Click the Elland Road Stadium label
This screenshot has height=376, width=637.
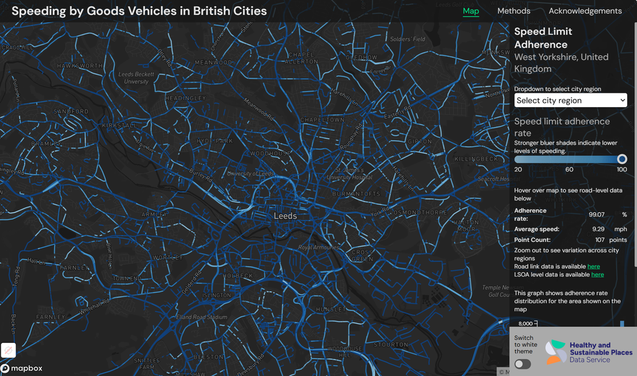click(202, 317)
